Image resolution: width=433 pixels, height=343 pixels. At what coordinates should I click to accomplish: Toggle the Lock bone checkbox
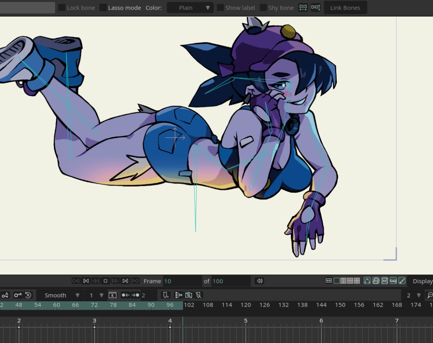[62, 8]
